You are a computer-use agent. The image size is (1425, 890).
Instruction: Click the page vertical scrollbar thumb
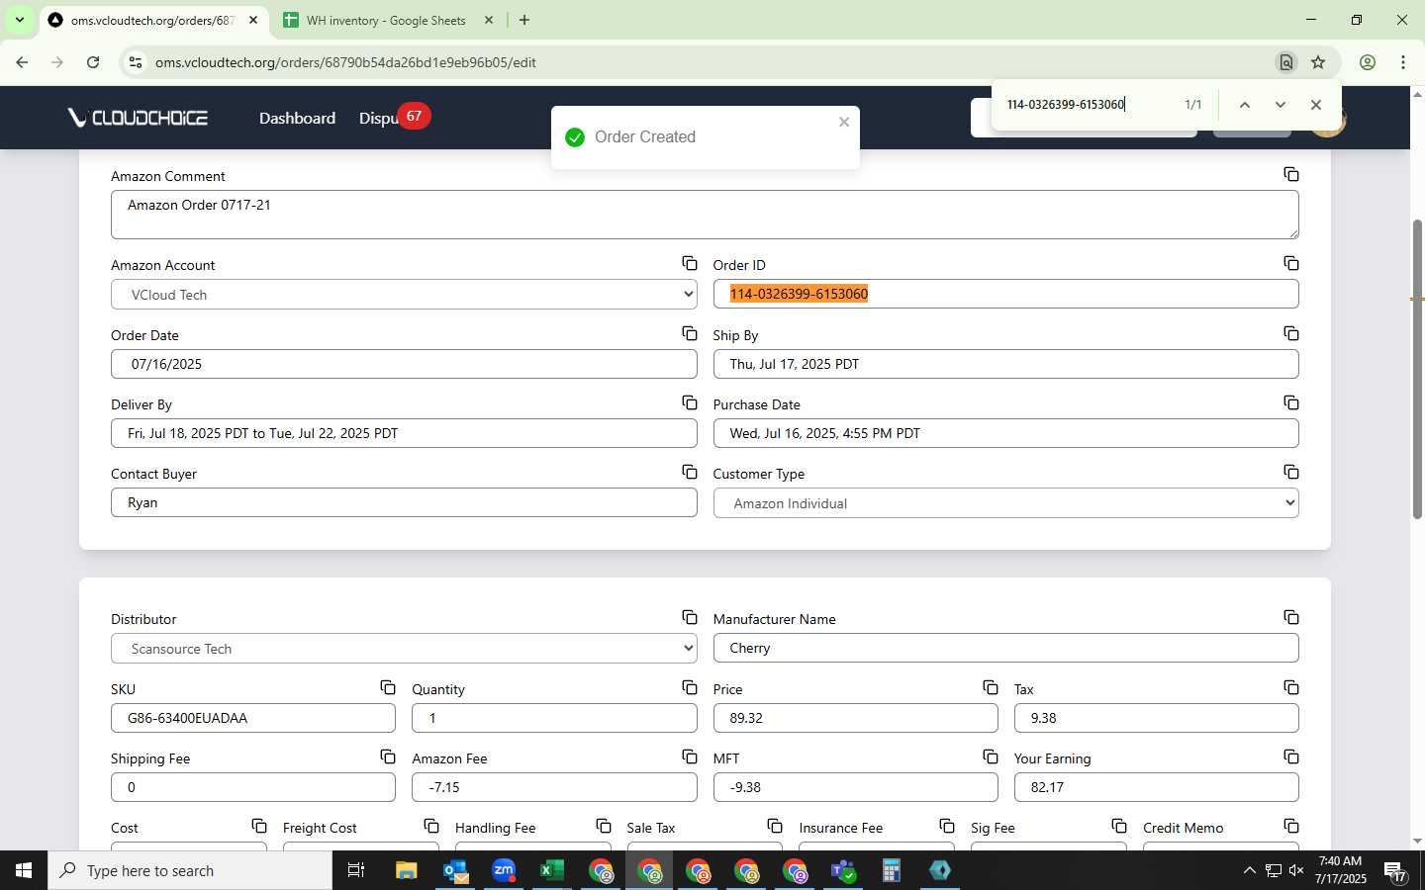[x=1417, y=369]
